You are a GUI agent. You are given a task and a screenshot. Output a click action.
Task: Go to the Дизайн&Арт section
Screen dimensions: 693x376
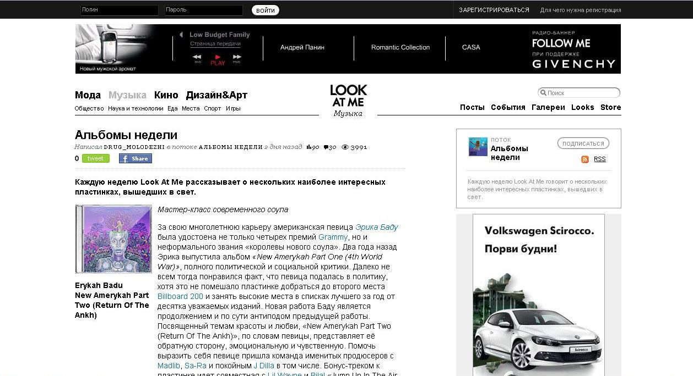(216, 95)
